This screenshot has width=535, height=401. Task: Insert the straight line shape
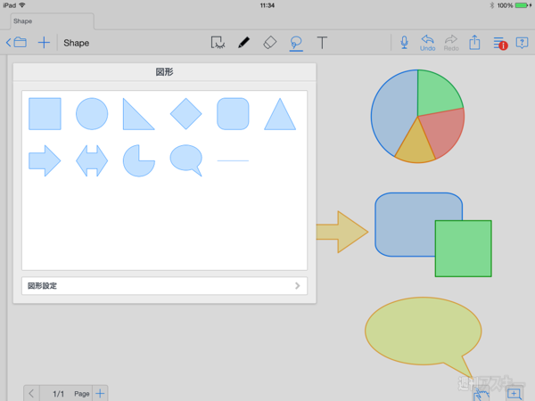tap(233, 160)
